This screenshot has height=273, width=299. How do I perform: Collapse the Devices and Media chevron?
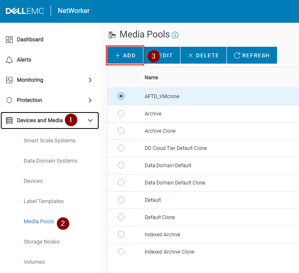(x=90, y=120)
